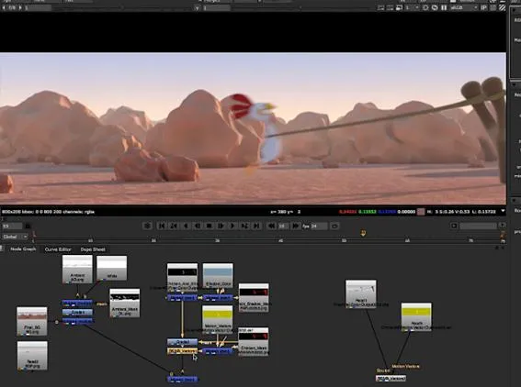Screen dimensions: 521x387
Task: Skip forward by frame increment
Action: point(295,226)
